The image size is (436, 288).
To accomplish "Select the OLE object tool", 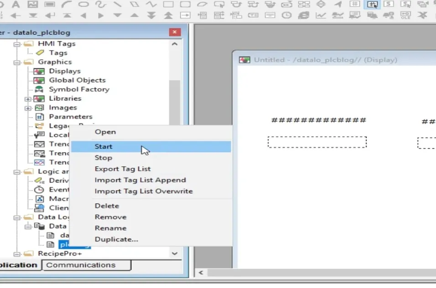I will (405, 15).
